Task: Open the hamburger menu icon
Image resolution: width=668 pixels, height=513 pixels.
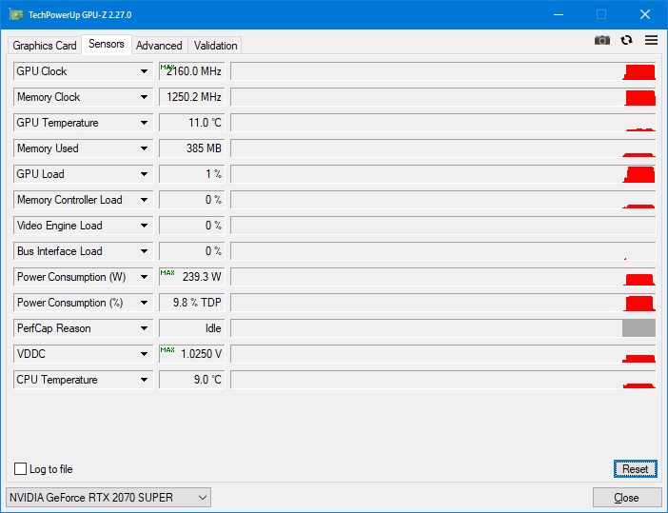Action: (x=651, y=40)
